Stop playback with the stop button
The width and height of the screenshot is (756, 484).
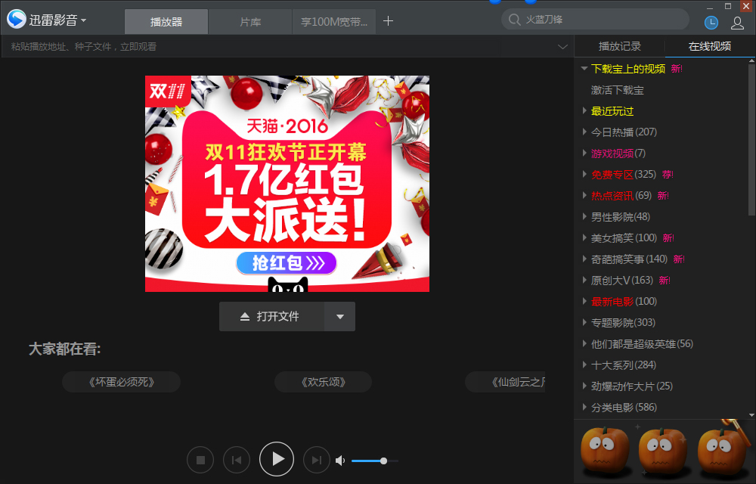pos(200,461)
